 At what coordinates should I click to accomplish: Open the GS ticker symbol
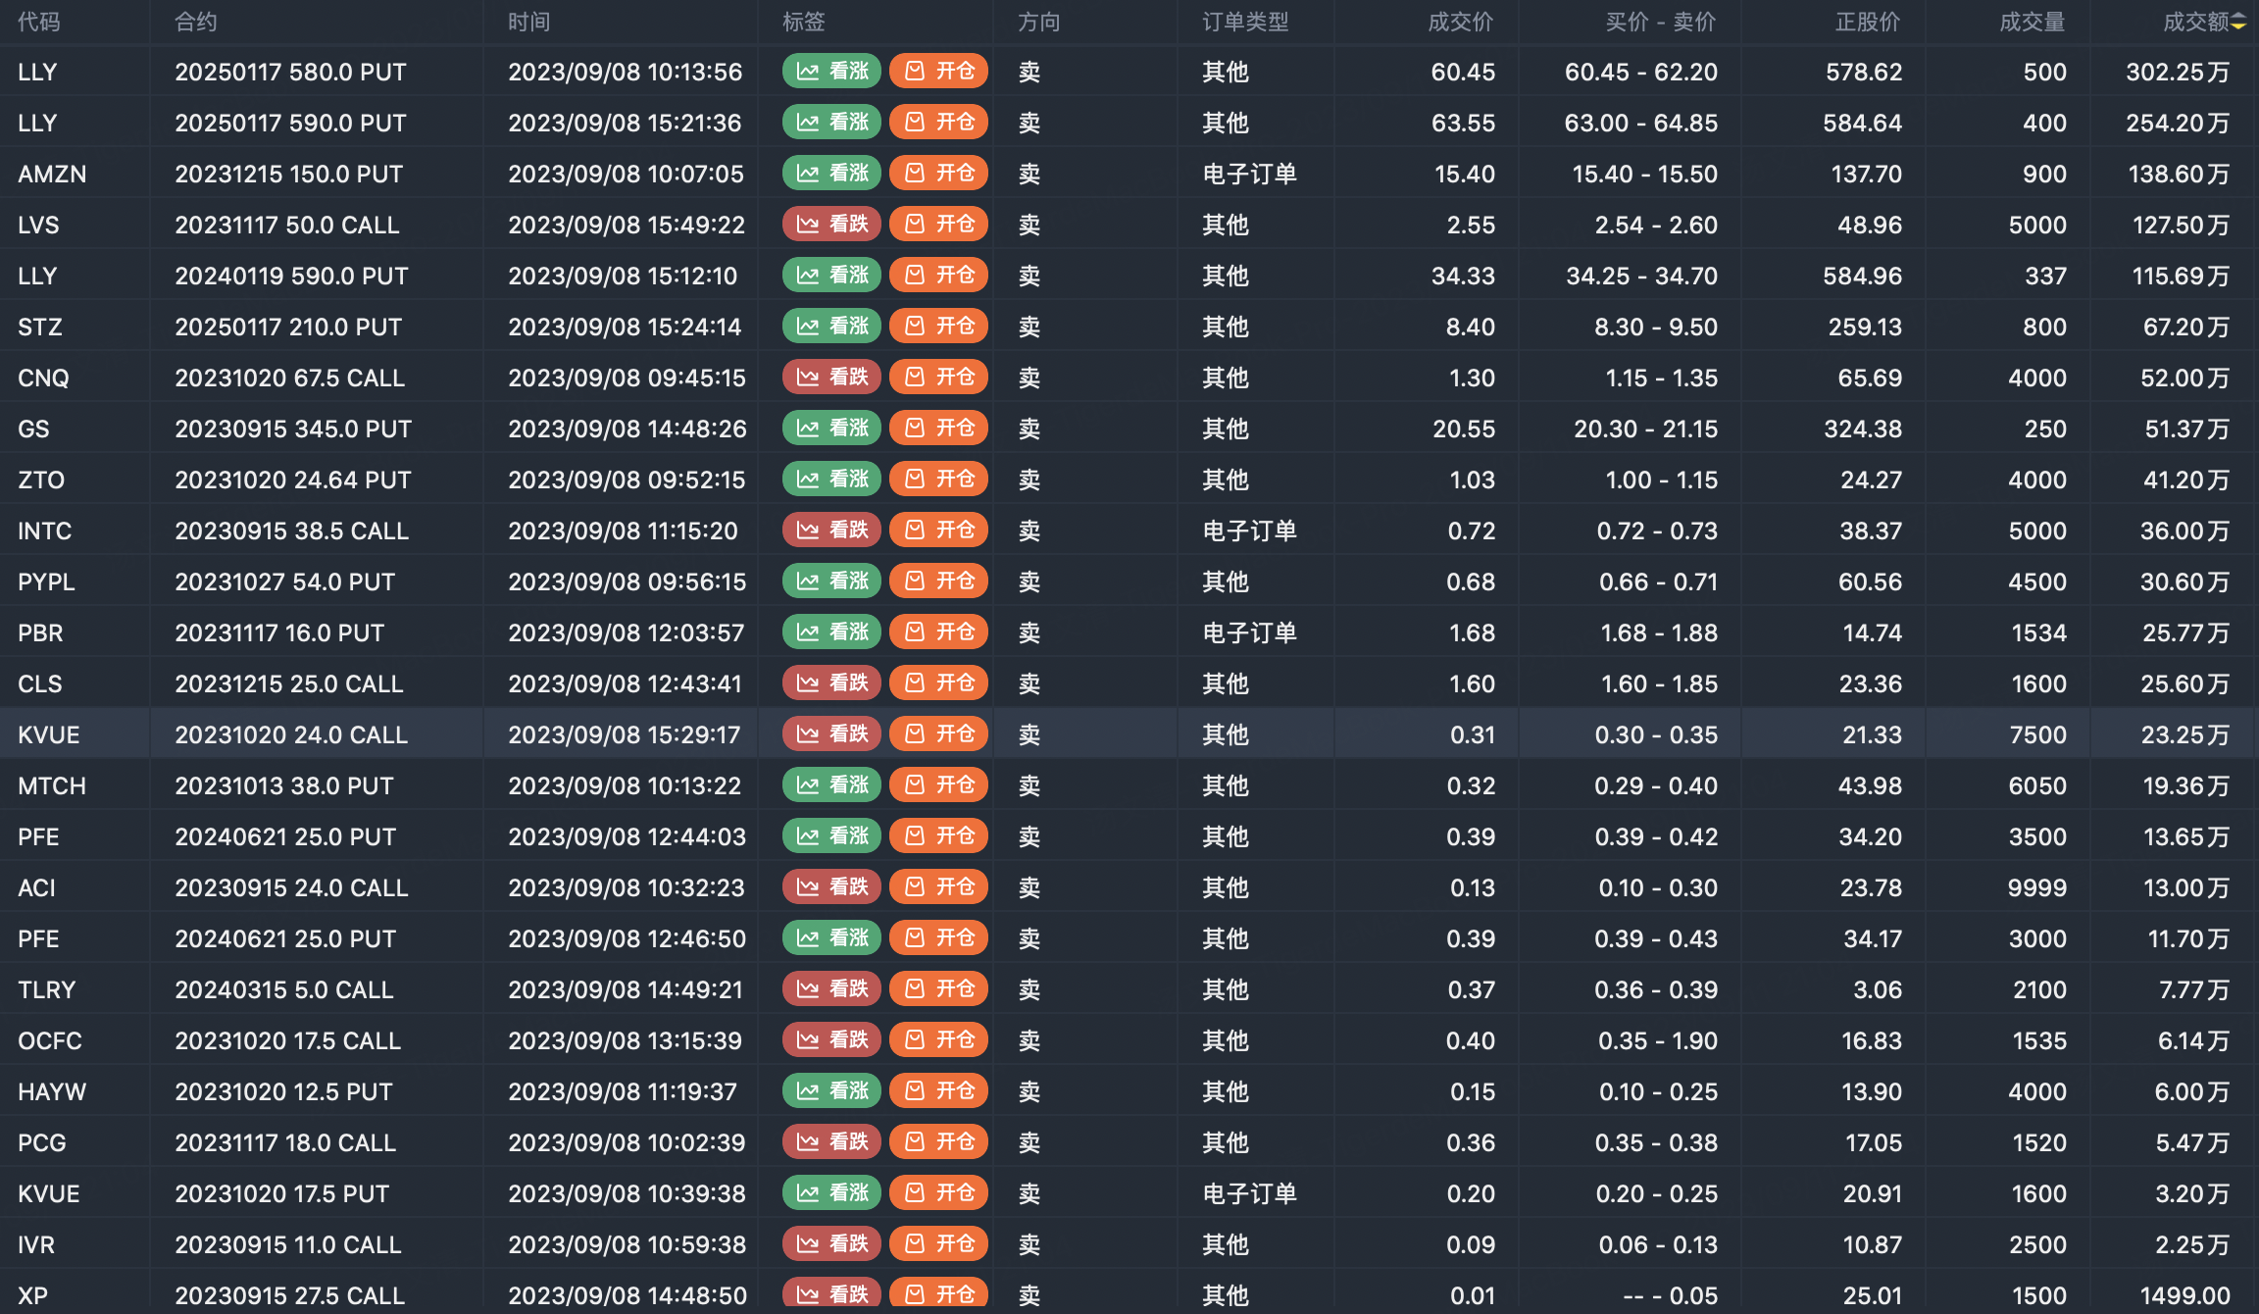33,429
